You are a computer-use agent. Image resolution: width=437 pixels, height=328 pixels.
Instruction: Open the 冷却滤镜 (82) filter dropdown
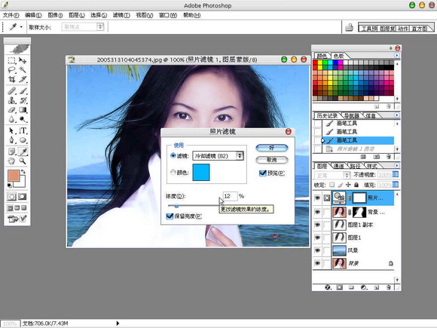pos(218,155)
